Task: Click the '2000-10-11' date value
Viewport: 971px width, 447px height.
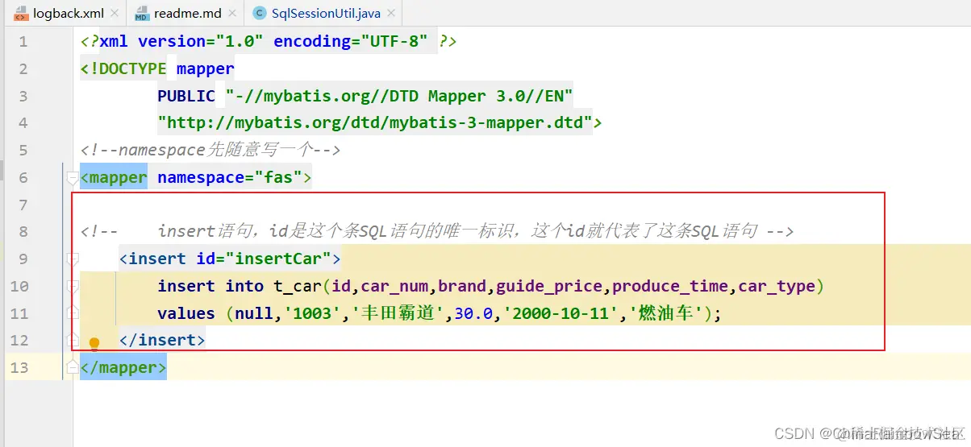Action: point(561,313)
